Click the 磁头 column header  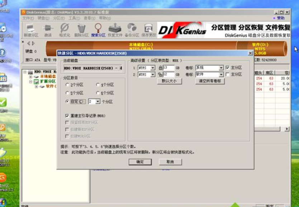coord(259,73)
